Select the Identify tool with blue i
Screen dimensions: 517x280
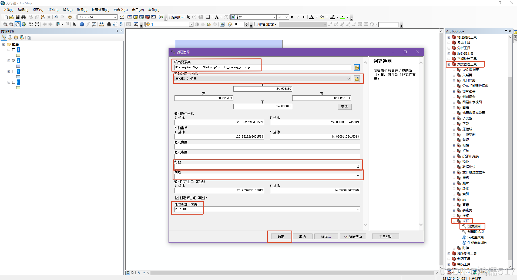tap(82, 24)
